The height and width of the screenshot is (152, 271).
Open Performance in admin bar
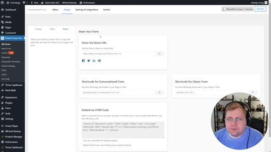87,3
